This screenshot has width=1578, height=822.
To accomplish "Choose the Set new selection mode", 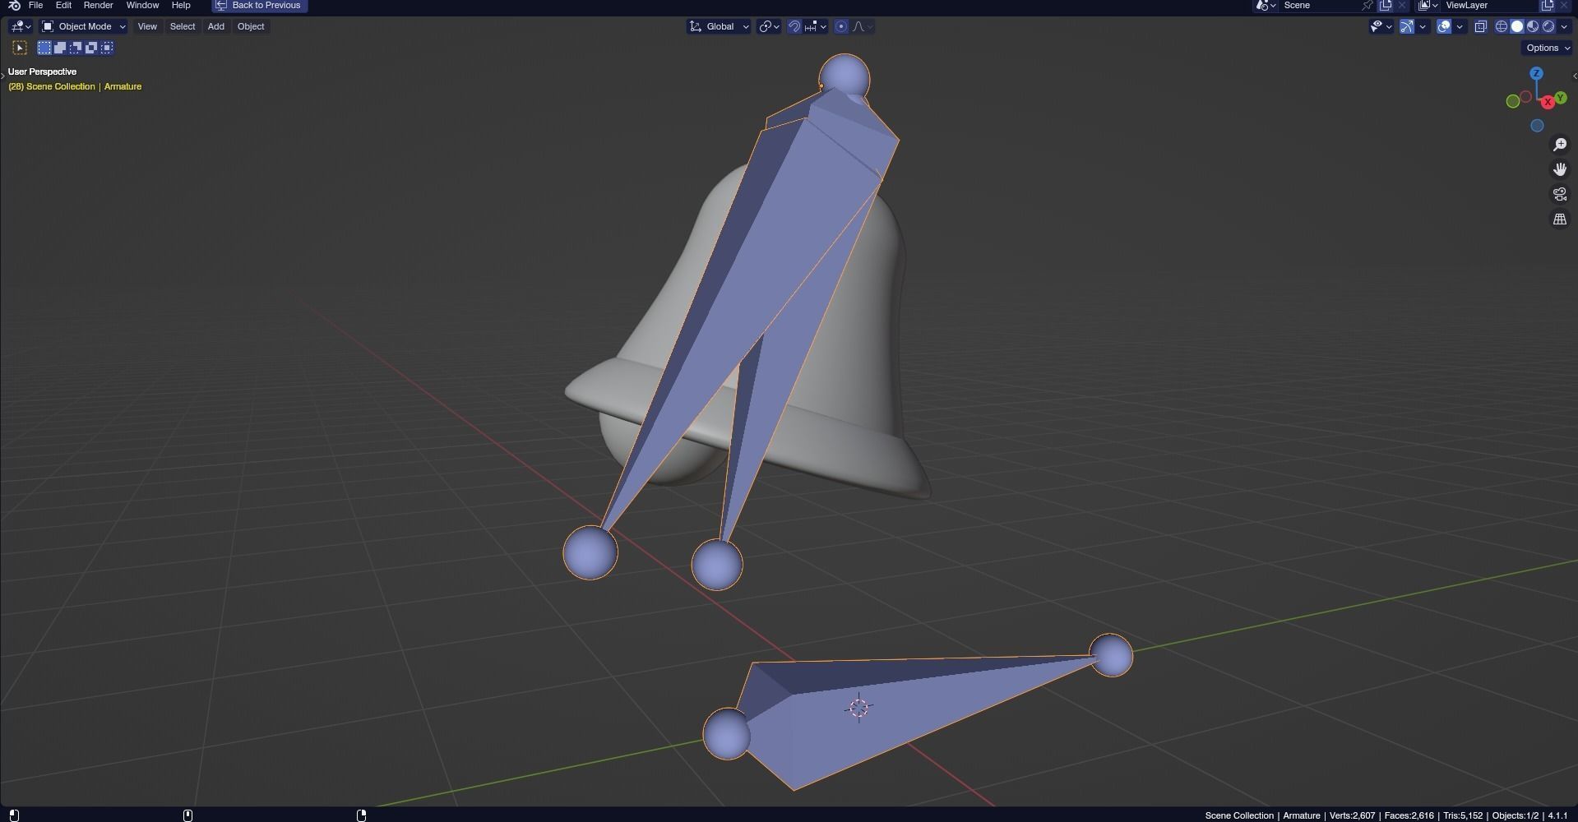I will 44,48.
